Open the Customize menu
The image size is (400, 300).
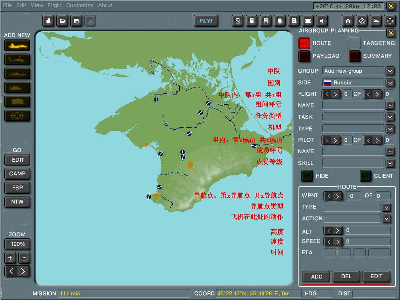(x=80, y=5)
